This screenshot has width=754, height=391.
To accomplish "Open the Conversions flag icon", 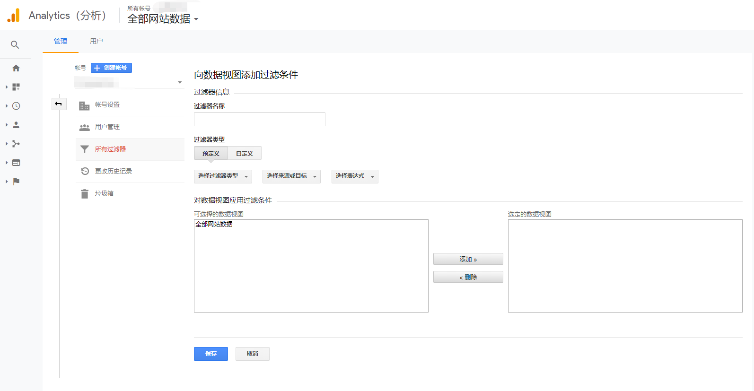I will [16, 182].
